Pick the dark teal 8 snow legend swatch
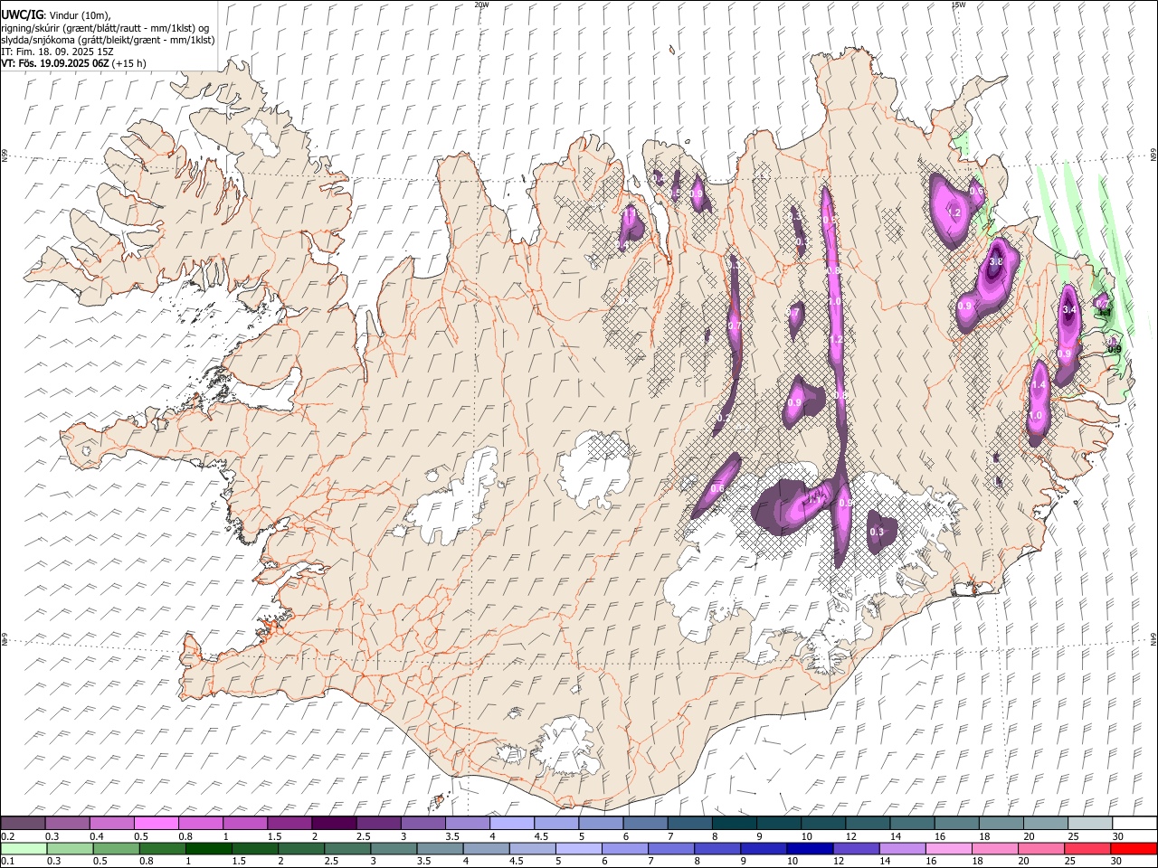Screen dimensions: 1158x868 [735, 823]
